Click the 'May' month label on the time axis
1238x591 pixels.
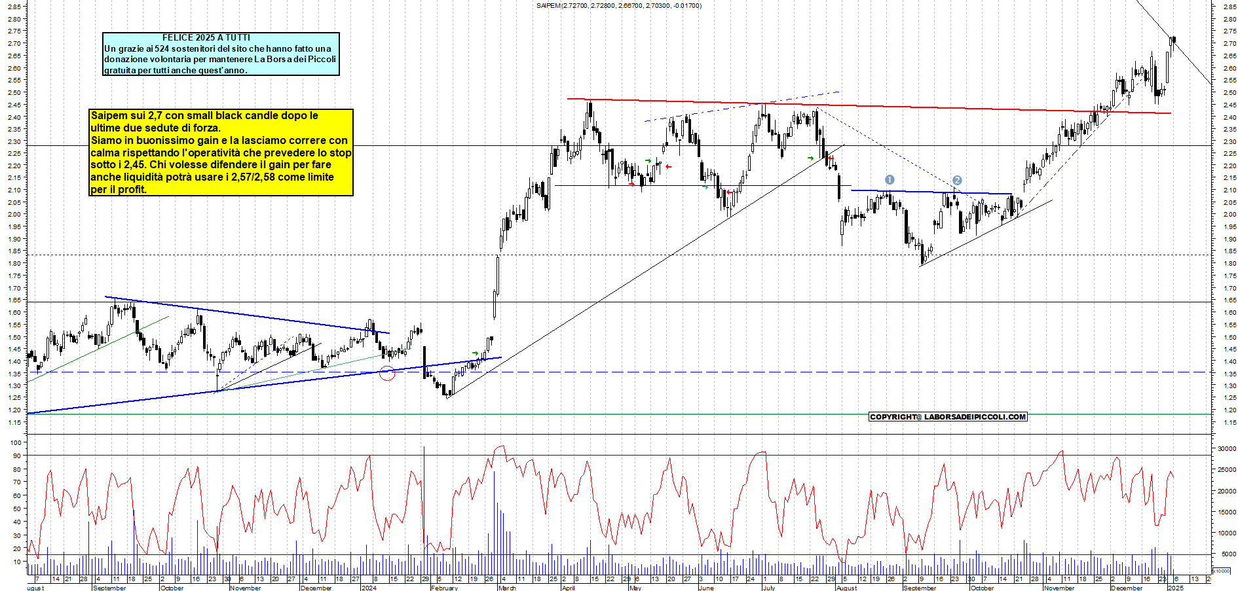pos(635,588)
